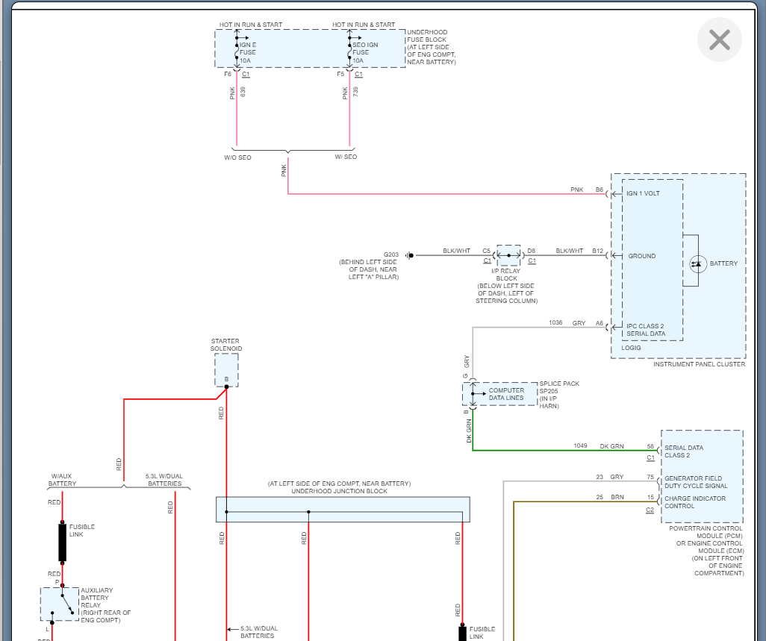Close the wiring diagram viewer

[x=719, y=40]
